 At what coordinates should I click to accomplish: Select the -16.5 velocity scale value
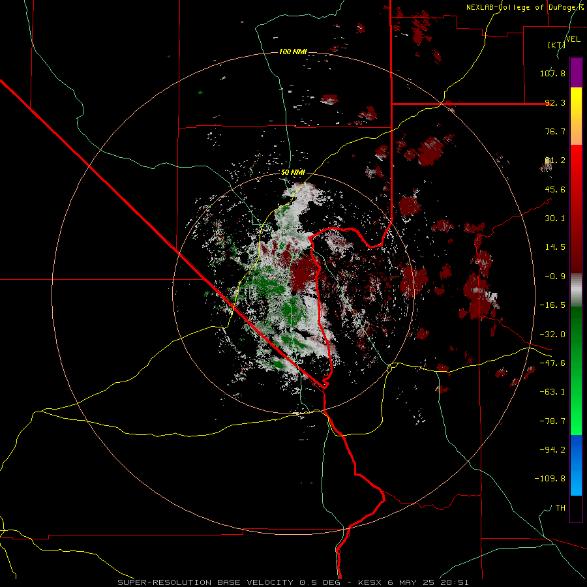point(552,305)
